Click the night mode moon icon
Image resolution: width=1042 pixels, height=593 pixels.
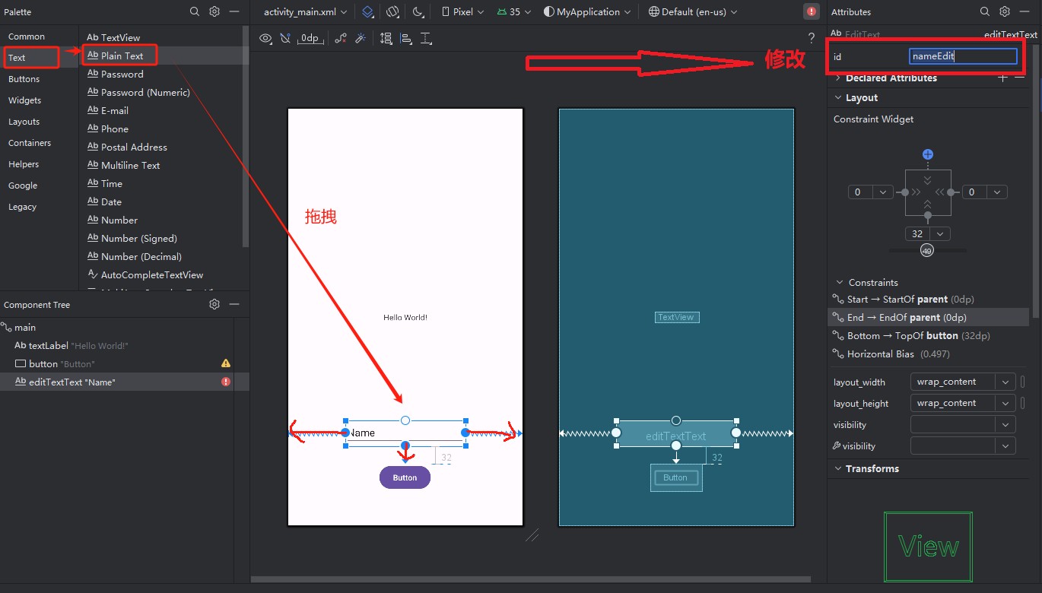[x=419, y=12]
